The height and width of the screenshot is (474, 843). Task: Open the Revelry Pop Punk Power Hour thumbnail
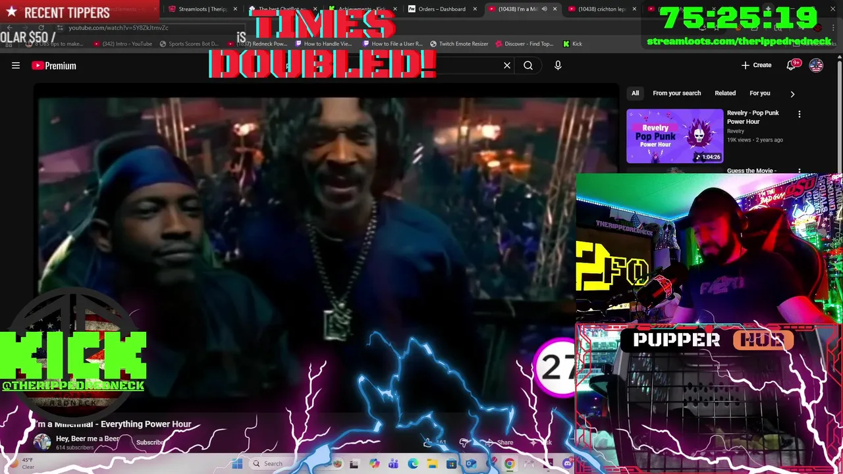point(674,136)
